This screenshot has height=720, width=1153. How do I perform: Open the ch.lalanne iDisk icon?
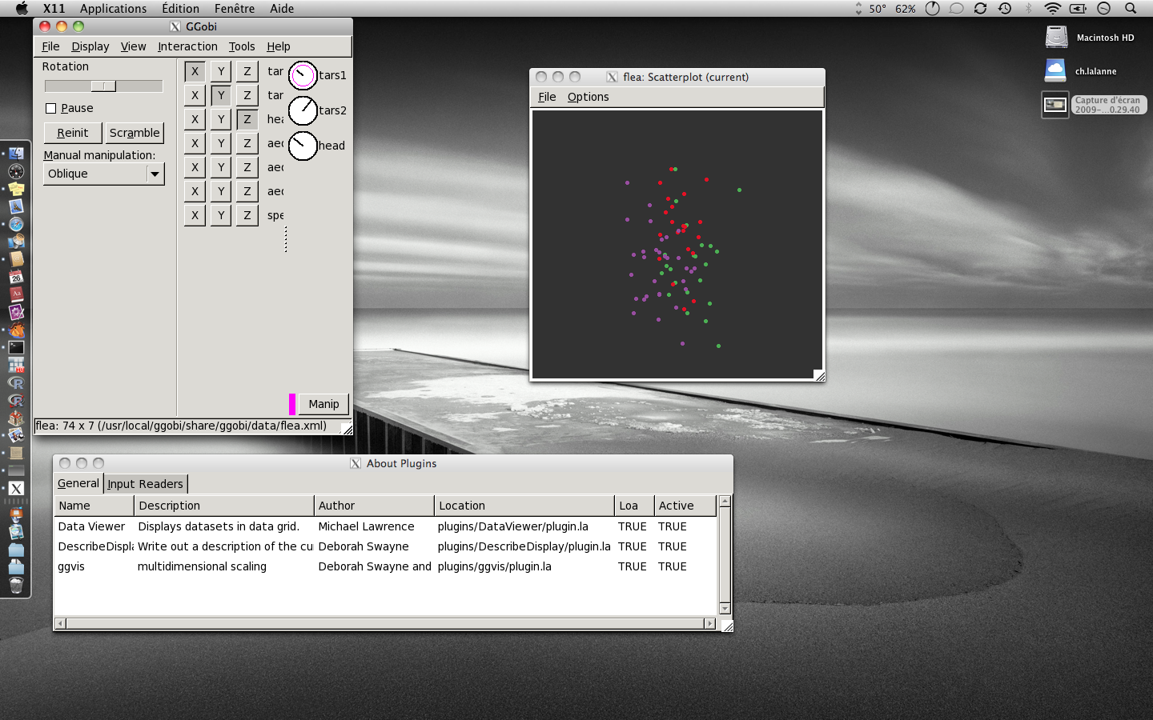1055,71
